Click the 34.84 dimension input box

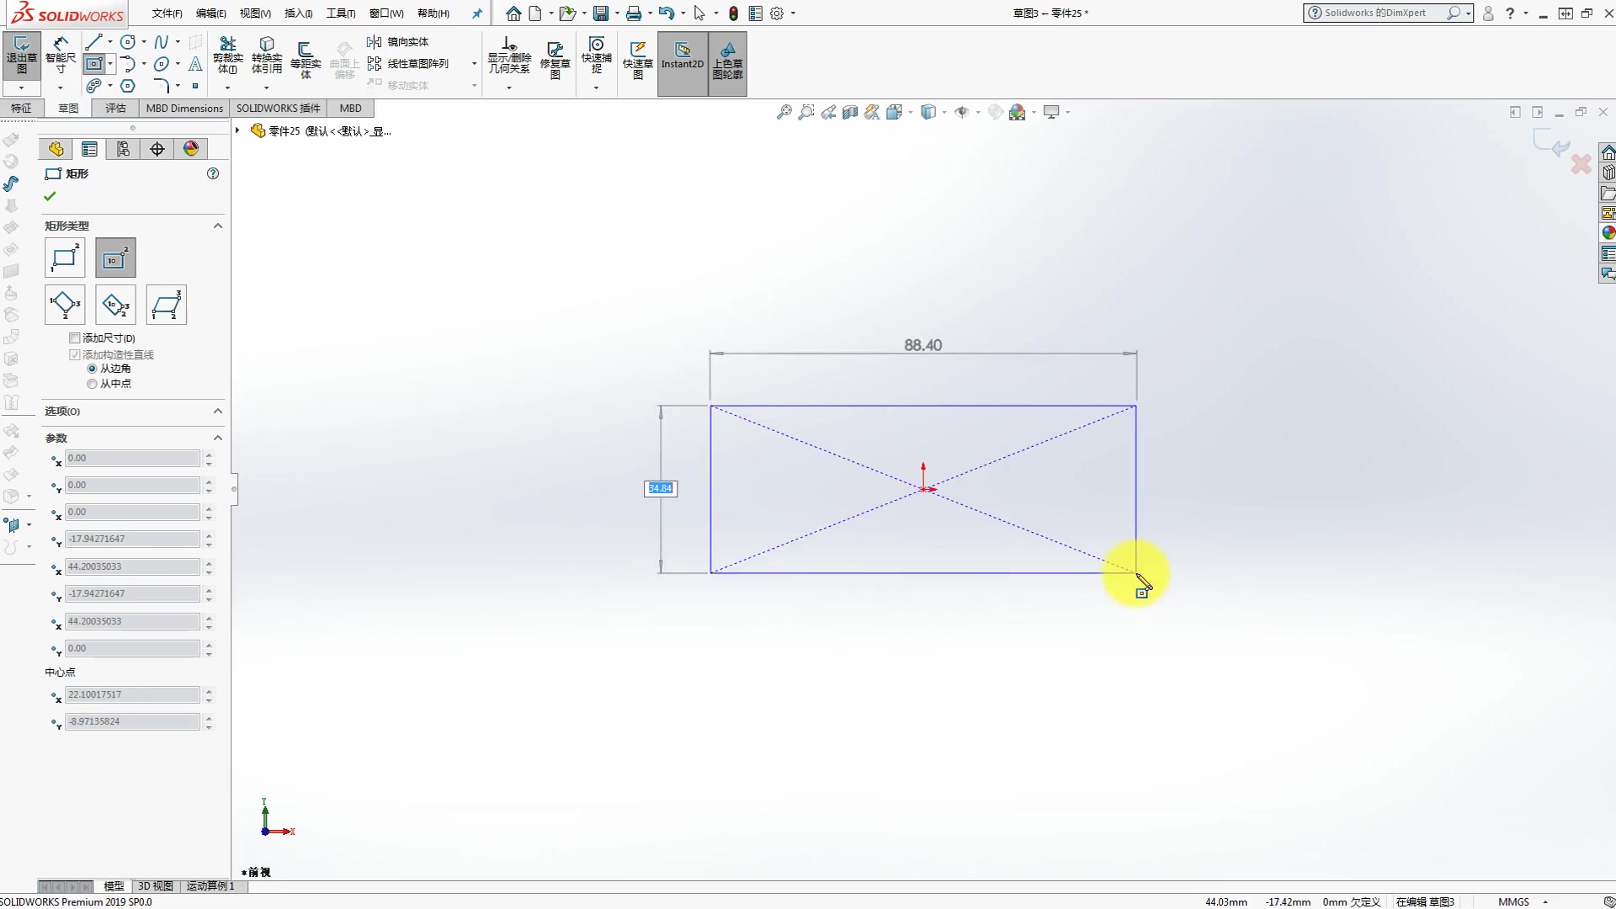(660, 488)
